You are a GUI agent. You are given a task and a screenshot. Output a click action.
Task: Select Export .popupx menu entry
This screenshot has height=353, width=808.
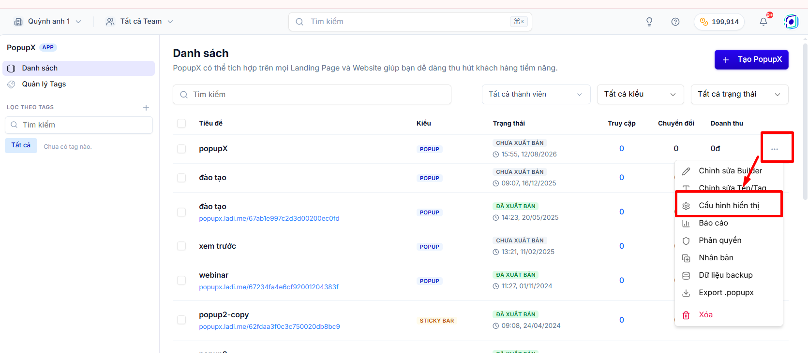pos(729,293)
